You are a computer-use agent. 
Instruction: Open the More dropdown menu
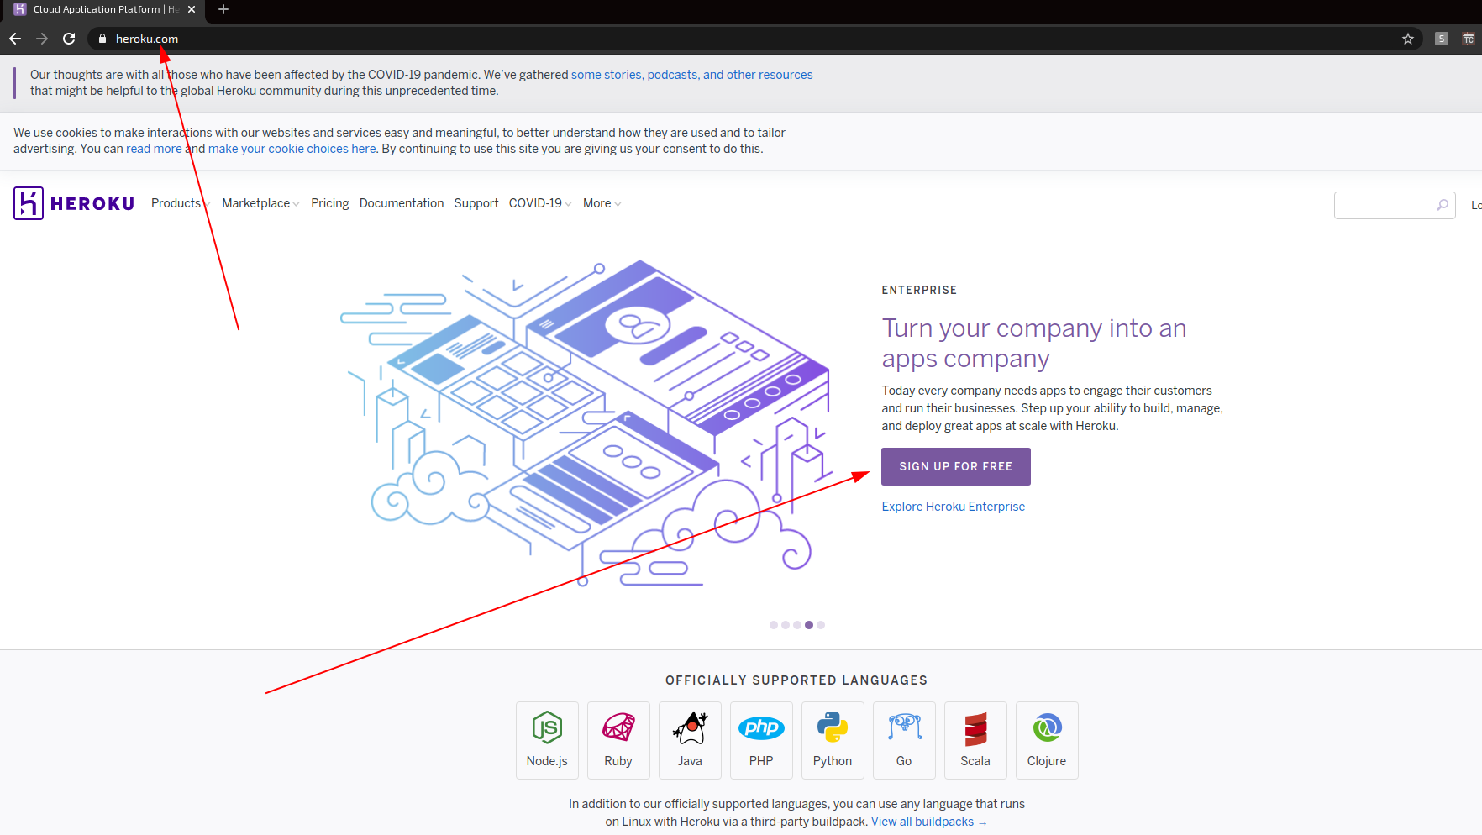click(602, 203)
